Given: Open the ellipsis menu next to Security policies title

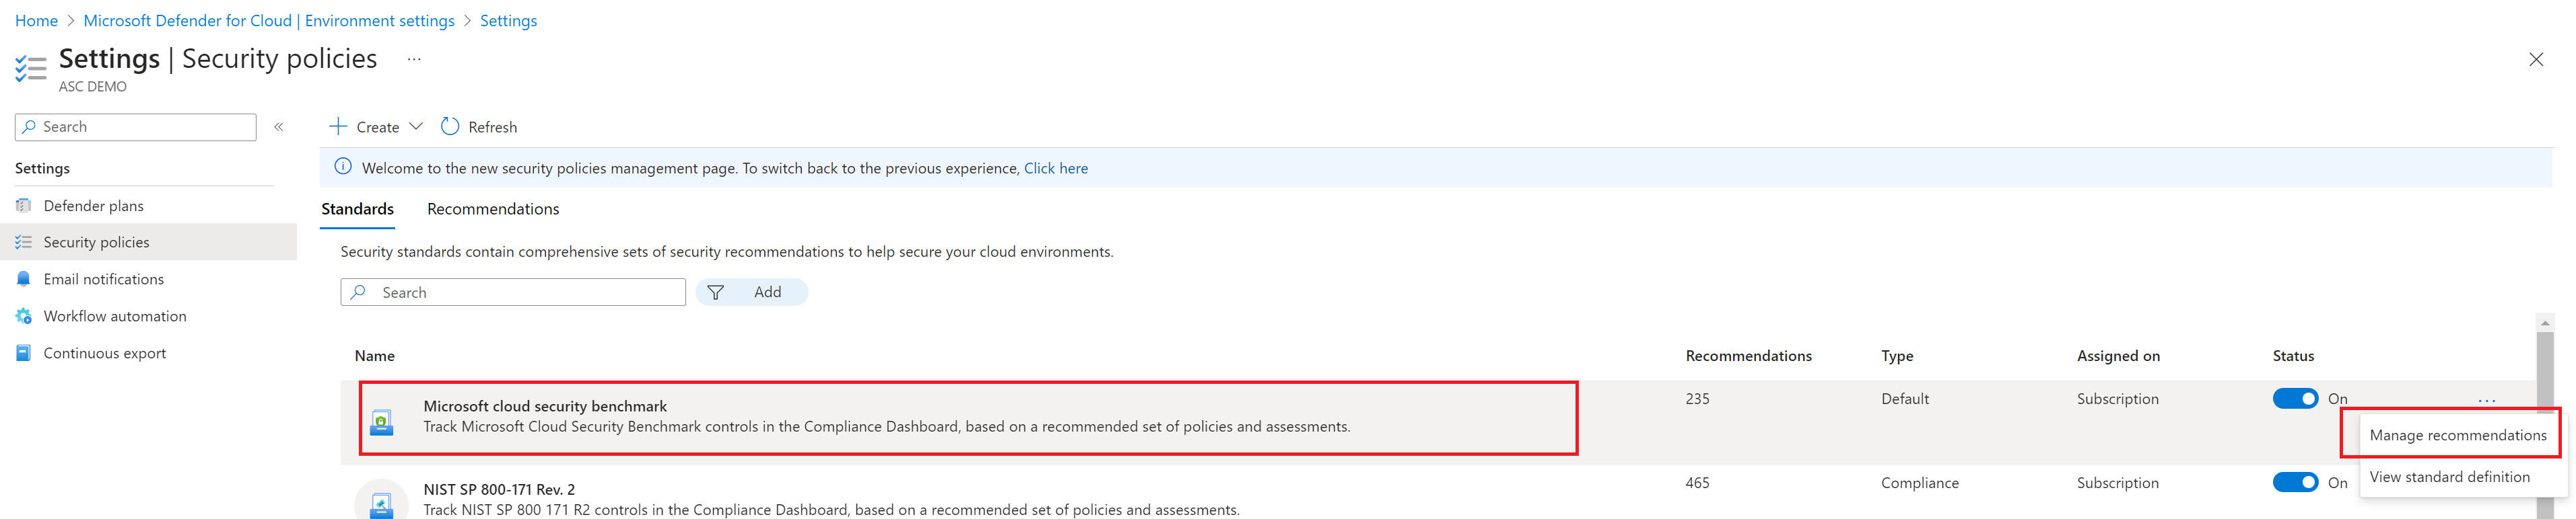Looking at the screenshot, I should (x=414, y=59).
